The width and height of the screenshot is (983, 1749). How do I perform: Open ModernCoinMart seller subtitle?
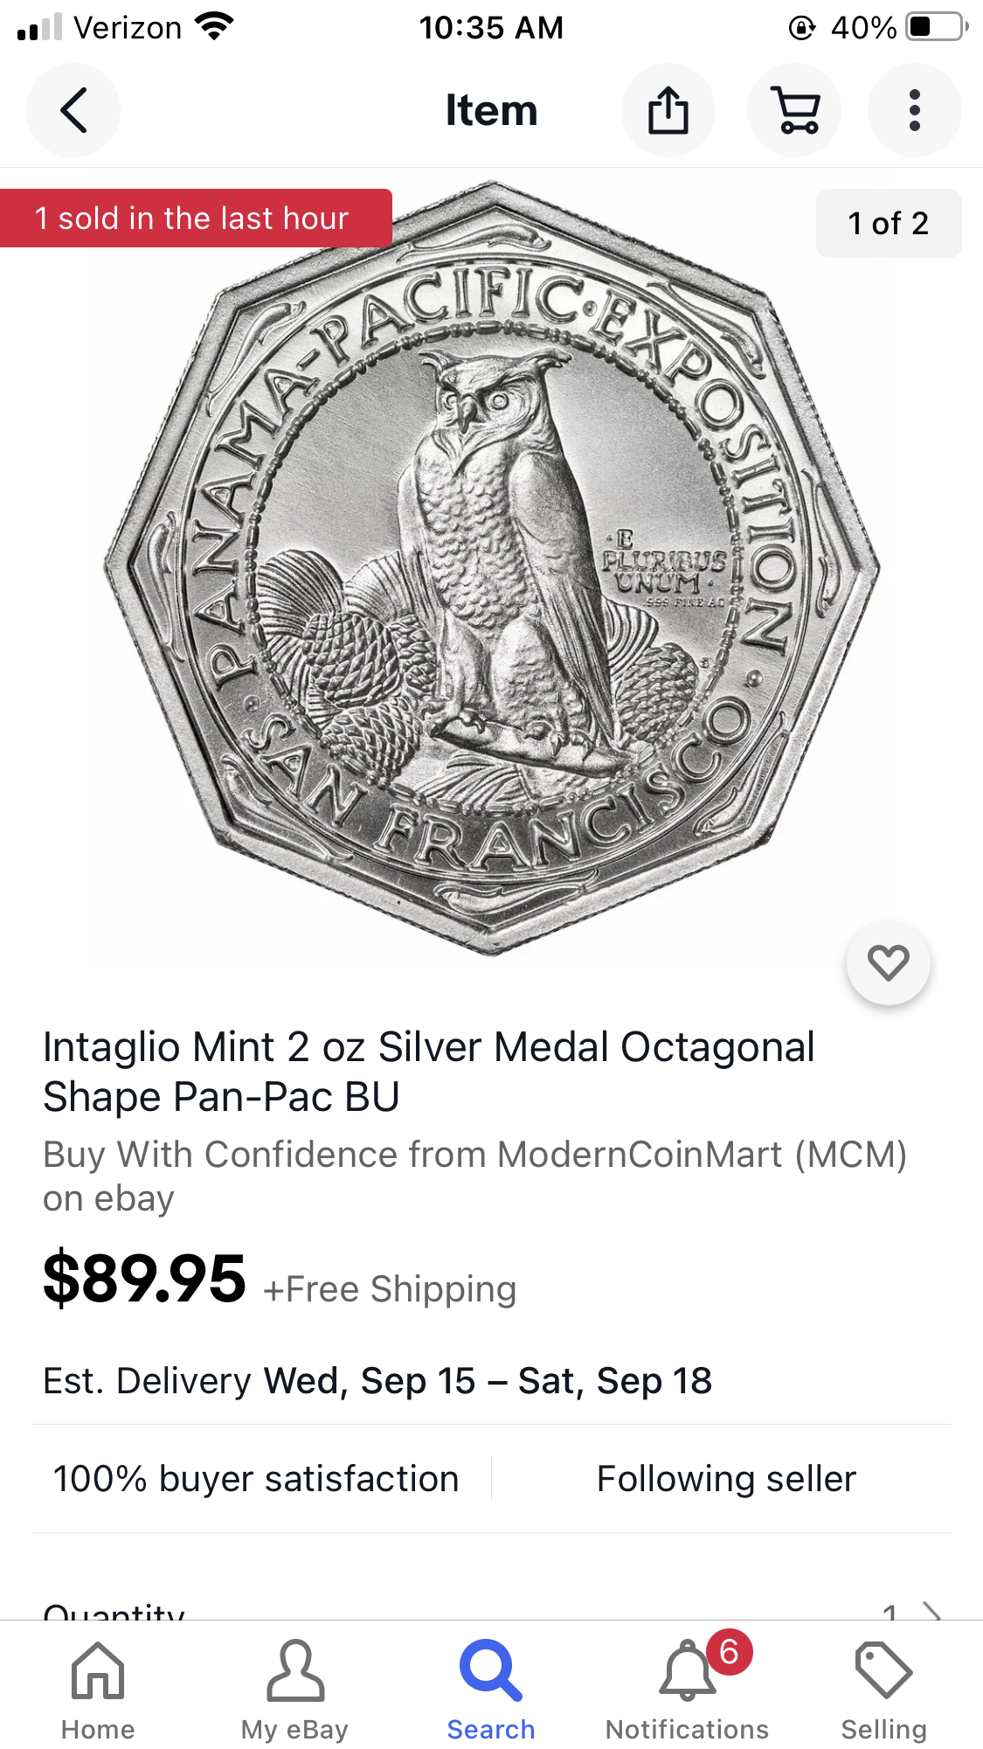(475, 1176)
